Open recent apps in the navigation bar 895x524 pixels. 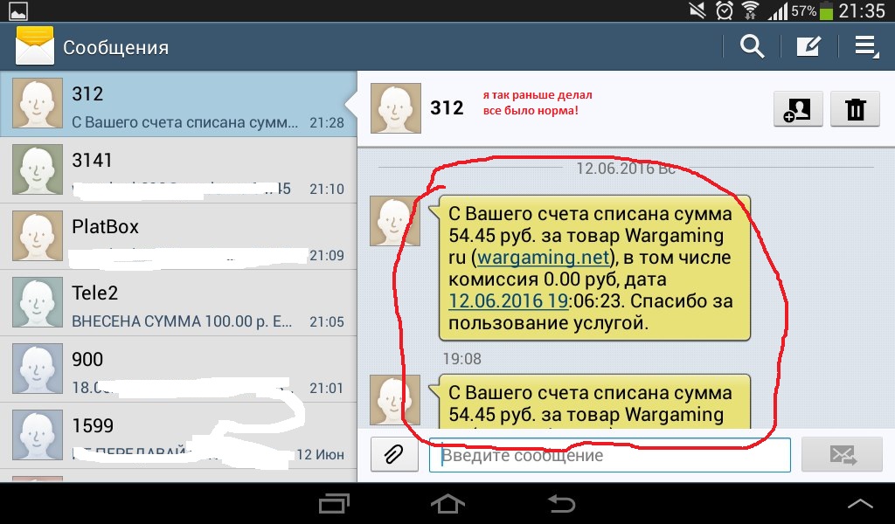point(334,503)
